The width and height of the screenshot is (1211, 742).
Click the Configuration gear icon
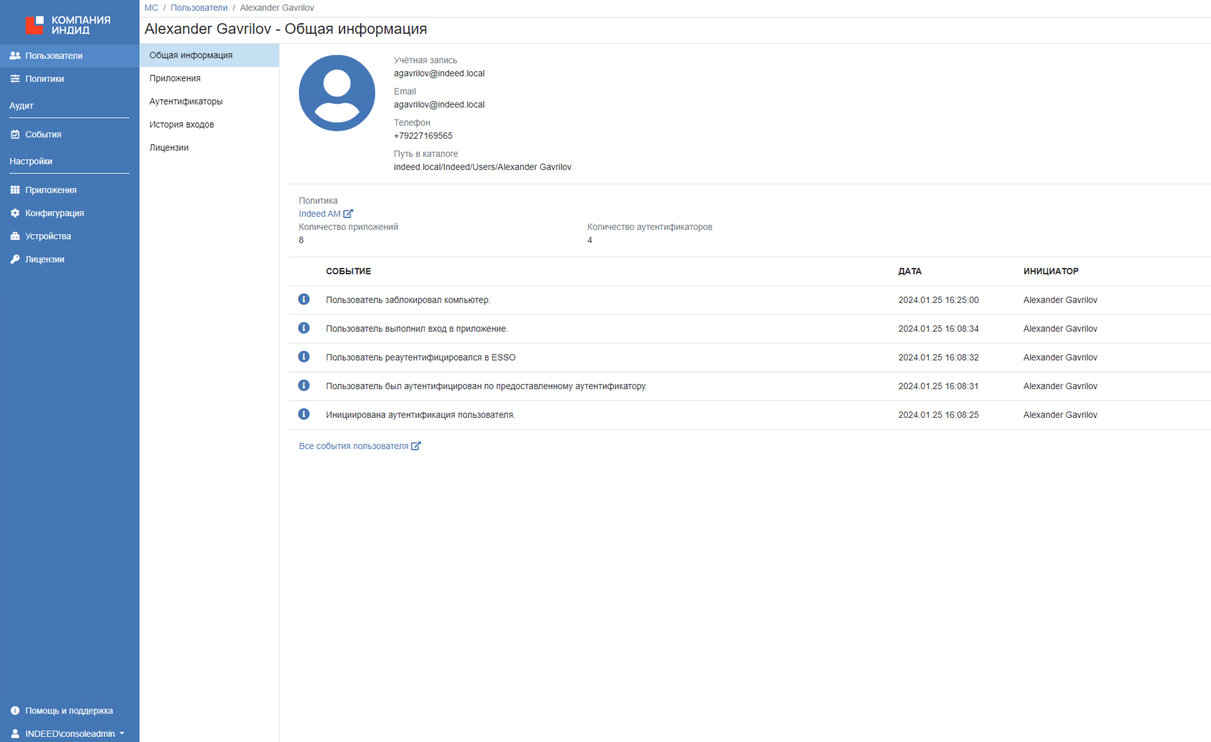click(x=15, y=213)
